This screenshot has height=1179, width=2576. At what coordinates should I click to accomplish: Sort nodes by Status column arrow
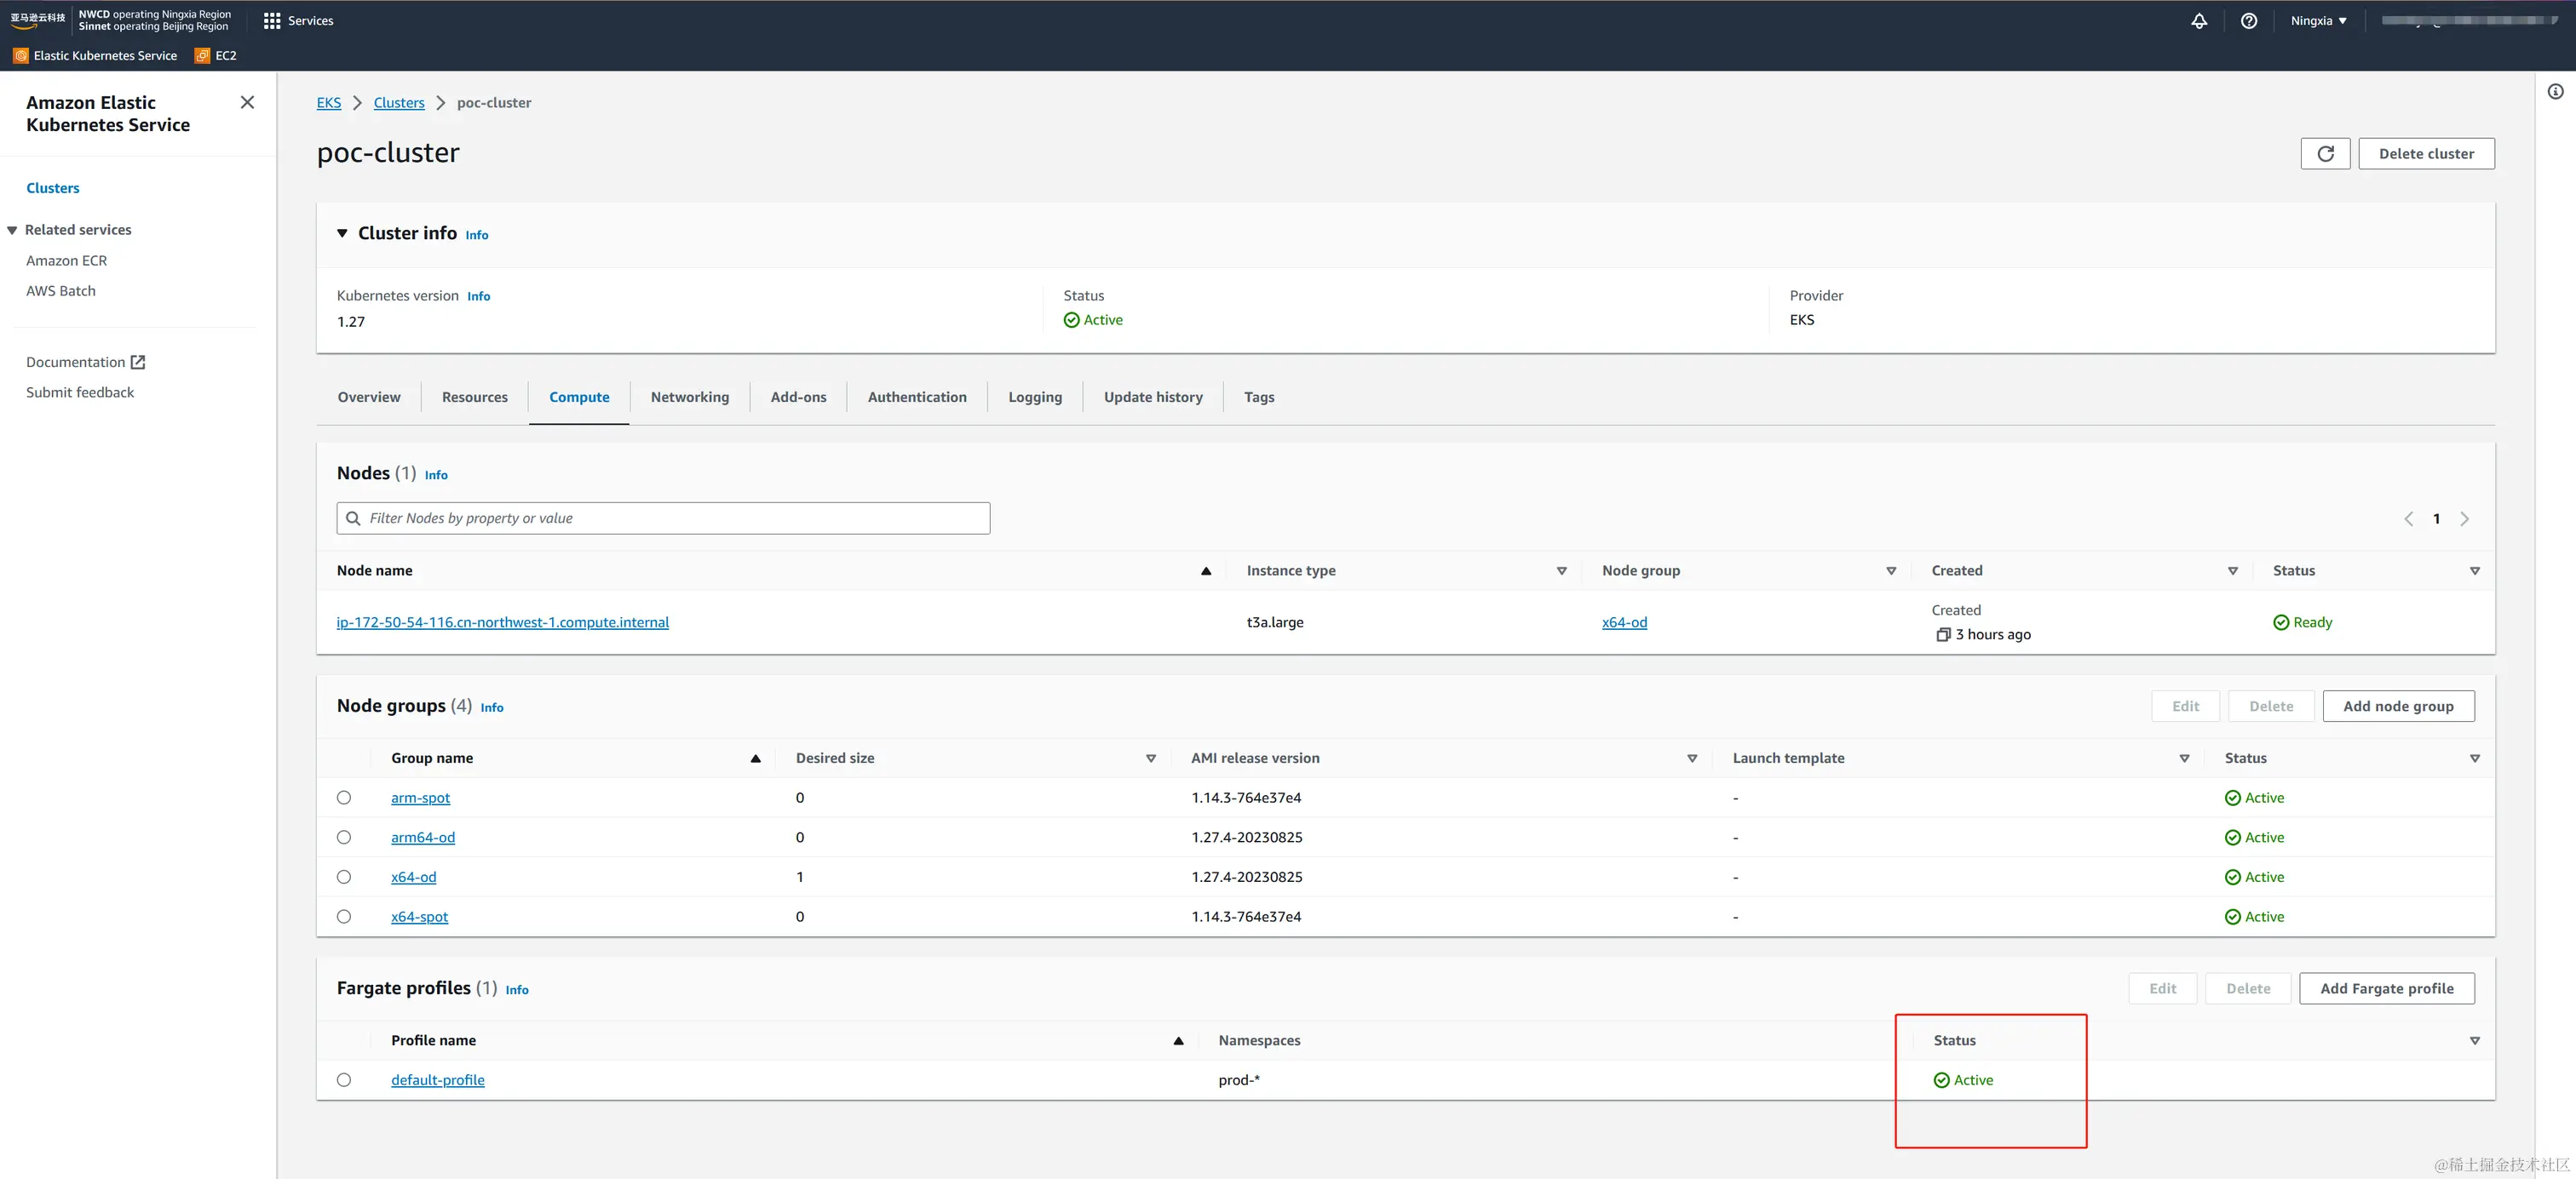coord(2475,570)
